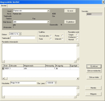Click the db unit cell in grid
This screenshot has width=105, height=101.
63,68
